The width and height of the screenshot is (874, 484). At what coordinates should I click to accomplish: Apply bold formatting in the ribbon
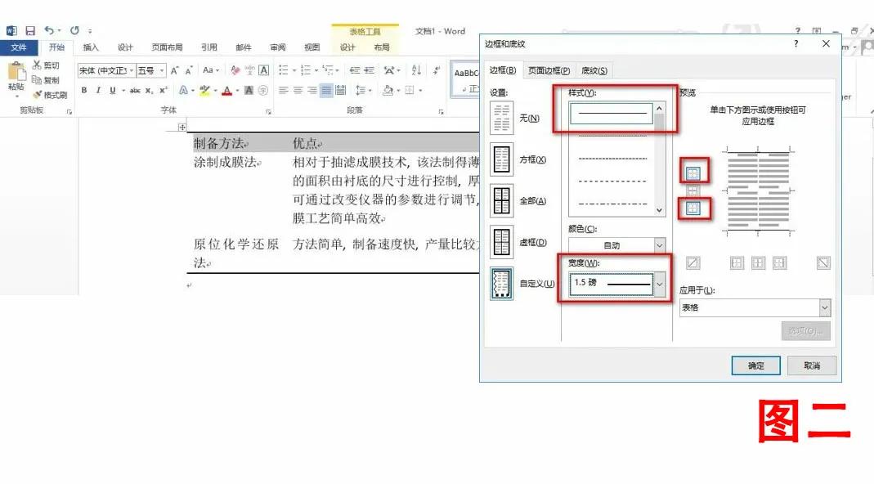[x=83, y=90]
